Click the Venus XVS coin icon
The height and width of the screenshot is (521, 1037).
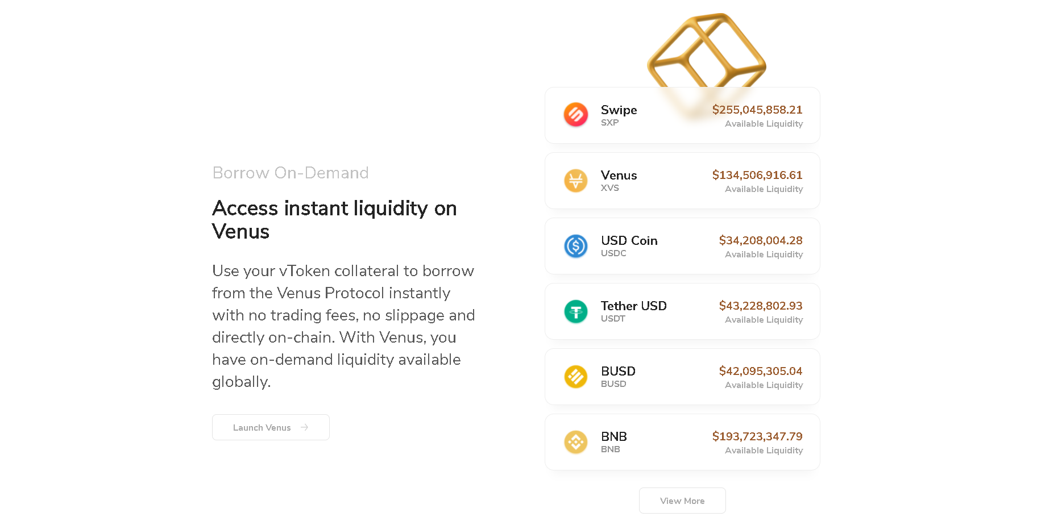pos(576,181)
